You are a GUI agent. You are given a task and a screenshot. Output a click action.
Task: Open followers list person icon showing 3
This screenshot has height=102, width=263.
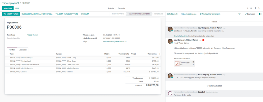tap(260, 14)
